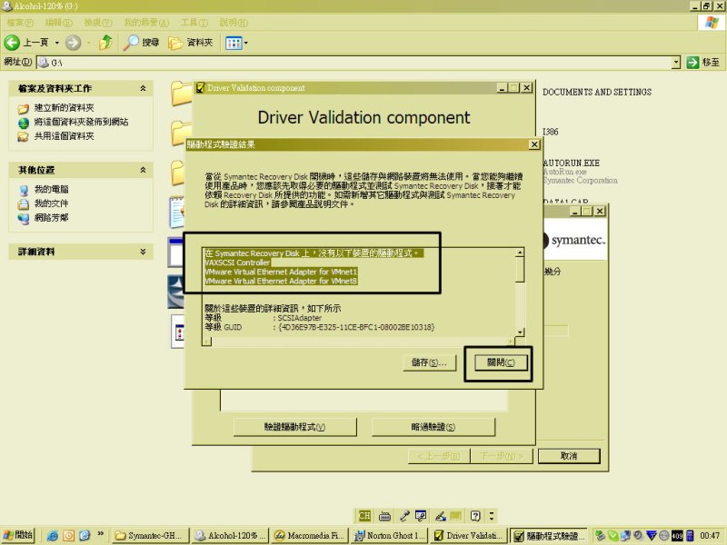Screen dimensions: 727x545
Task: Click the results list scroll-down arrow
Action: coord(520,332)
